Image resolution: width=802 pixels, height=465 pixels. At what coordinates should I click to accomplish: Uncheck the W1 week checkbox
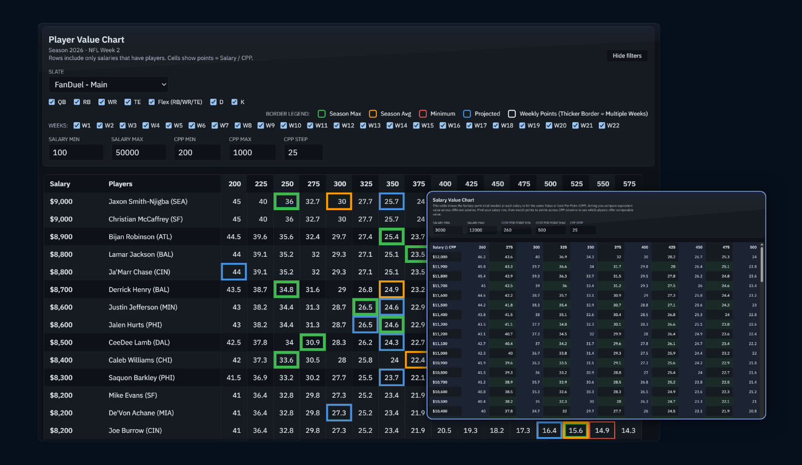tap(76, 126)
